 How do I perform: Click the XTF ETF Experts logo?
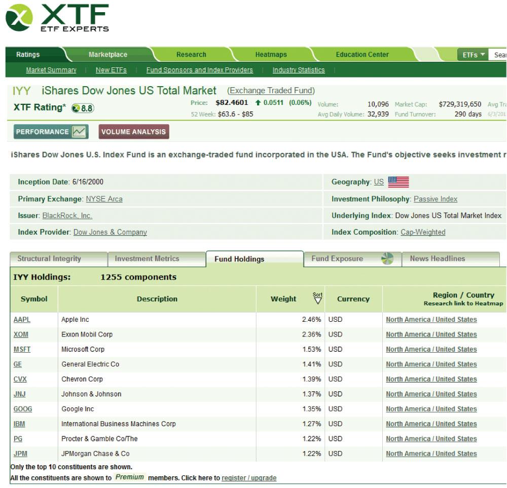(x=56, y=18)
